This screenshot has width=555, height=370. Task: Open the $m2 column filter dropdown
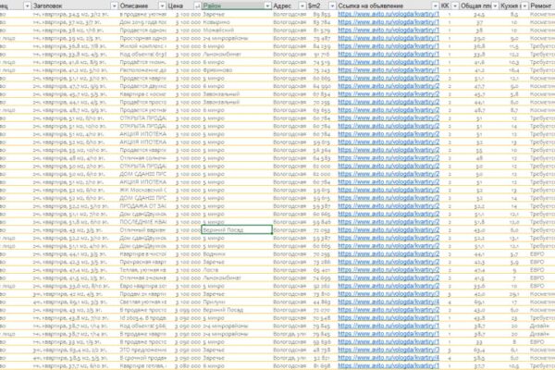click(332, 6)
